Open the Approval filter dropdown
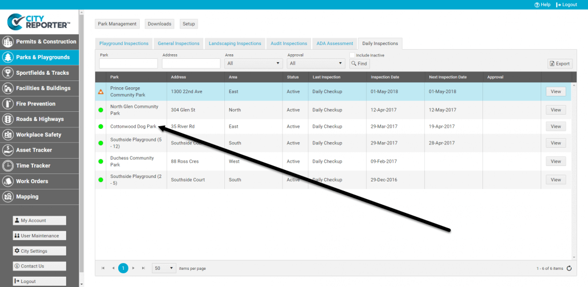 click(316, 63)
